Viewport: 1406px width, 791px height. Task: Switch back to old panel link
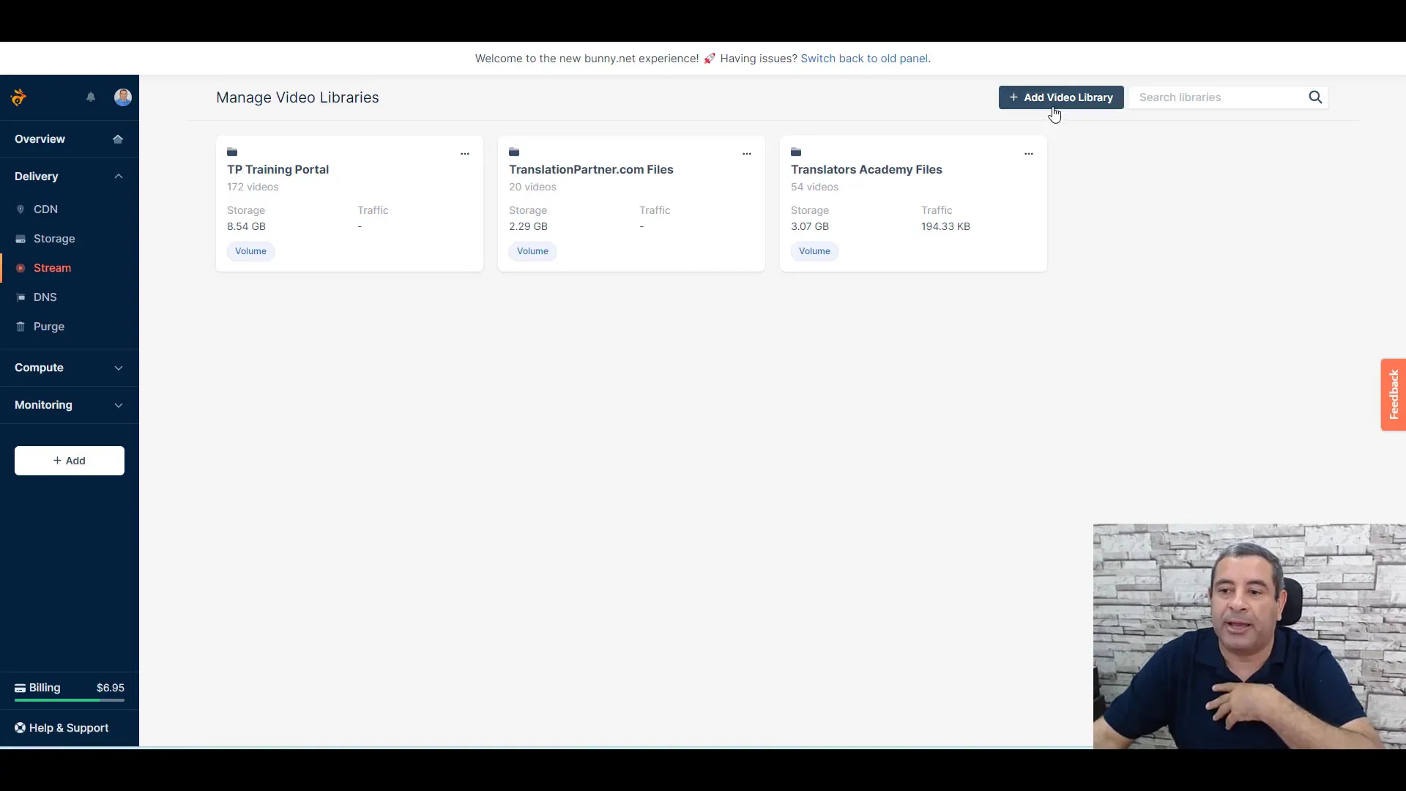click(x=863, y=58)
